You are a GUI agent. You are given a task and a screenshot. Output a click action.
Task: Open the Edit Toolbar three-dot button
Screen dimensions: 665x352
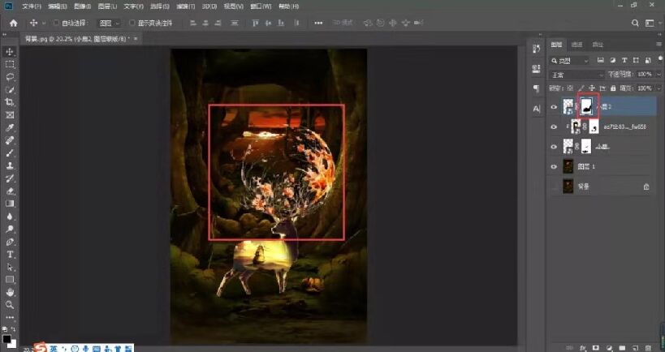(10, 317)
